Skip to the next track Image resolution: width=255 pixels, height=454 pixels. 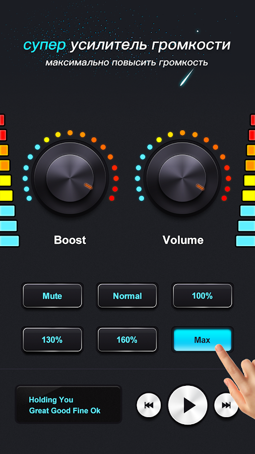pos(226,406)
